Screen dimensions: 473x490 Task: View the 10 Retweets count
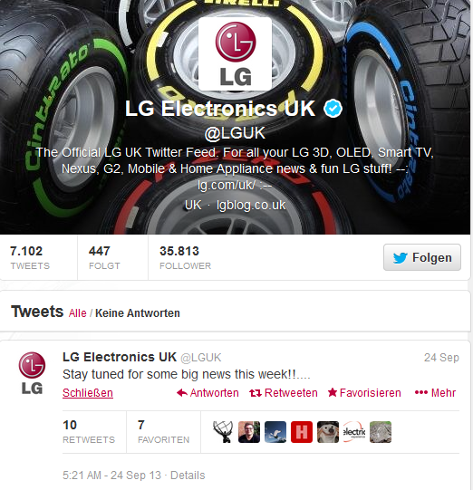click(x=89, y=432)
